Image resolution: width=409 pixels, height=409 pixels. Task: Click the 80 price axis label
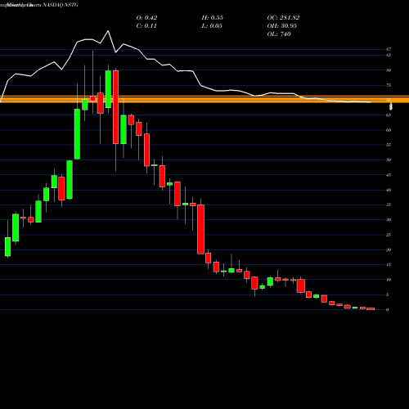tap(389, 70)
